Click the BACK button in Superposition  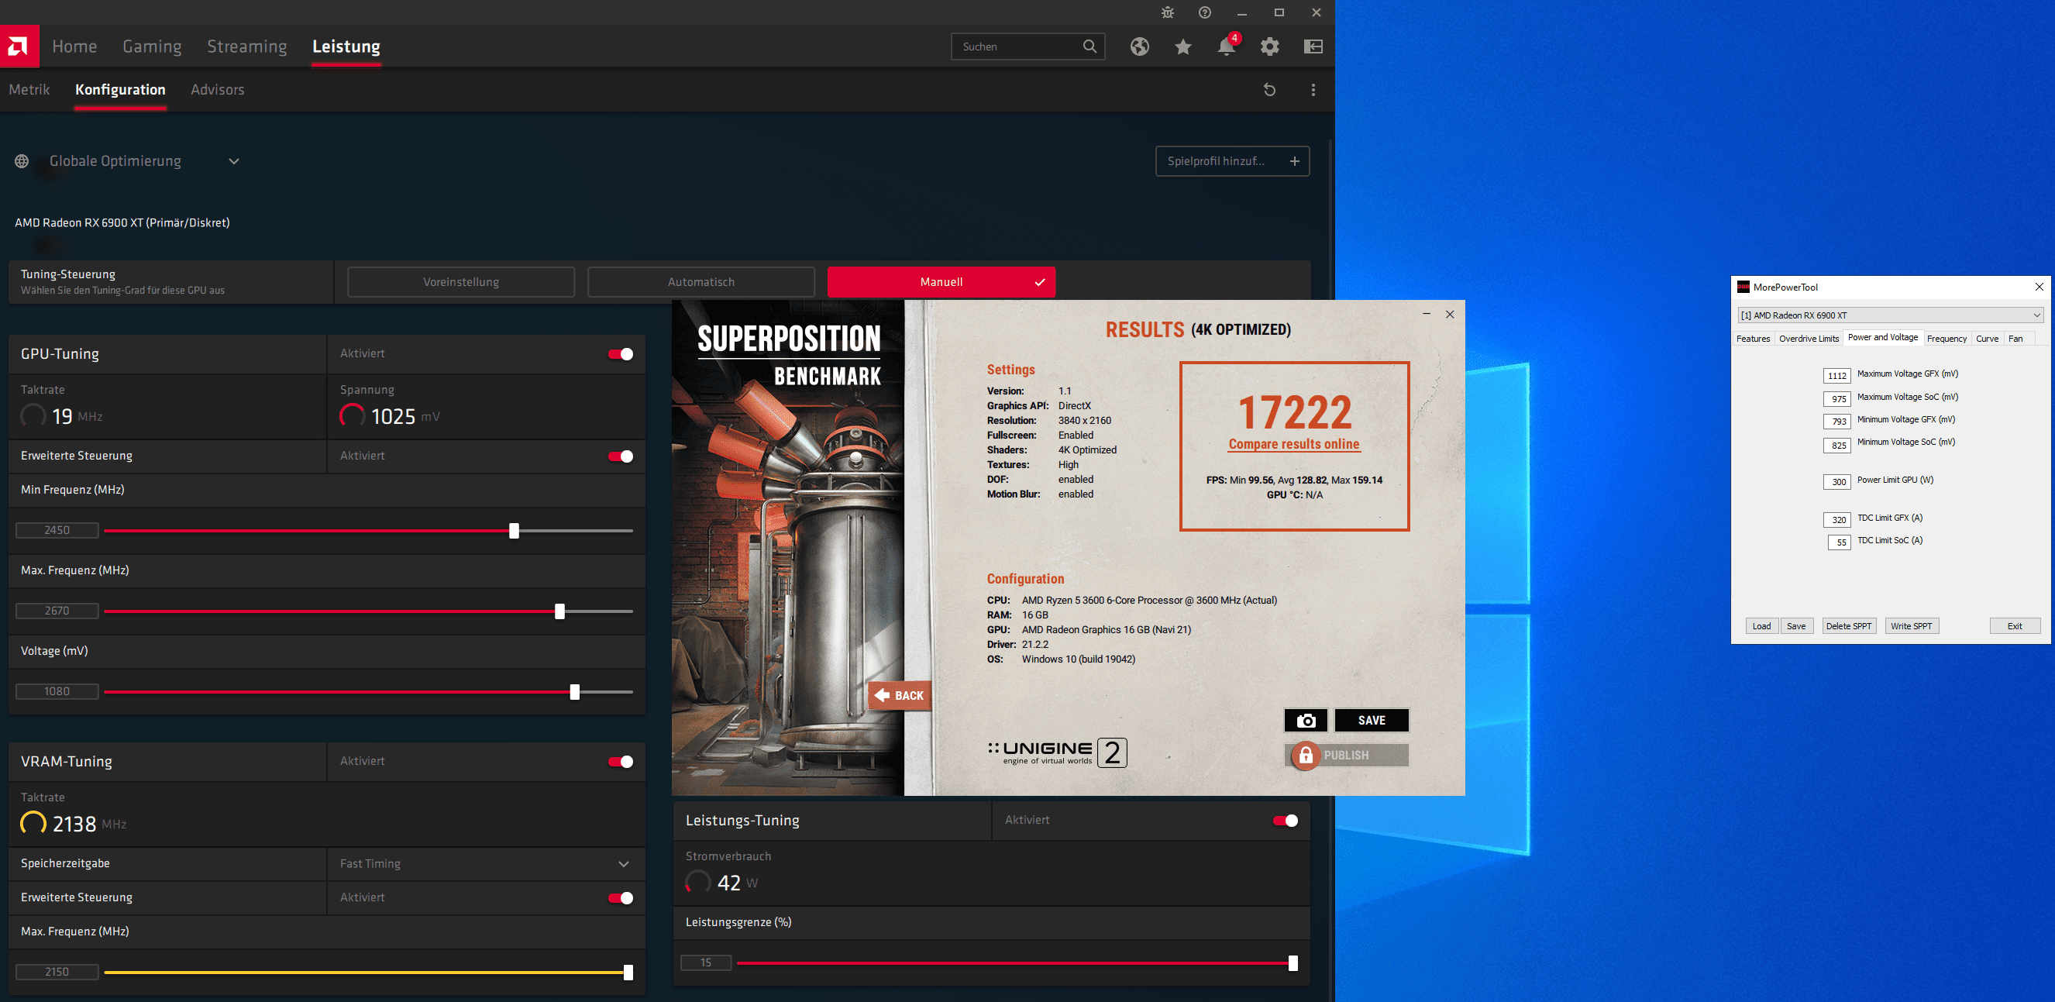(900, 696)
